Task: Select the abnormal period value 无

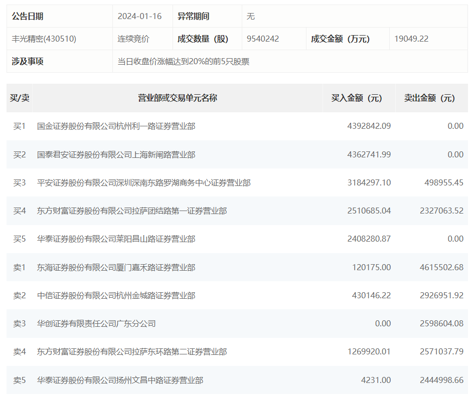Action: (x=251, y=17)
